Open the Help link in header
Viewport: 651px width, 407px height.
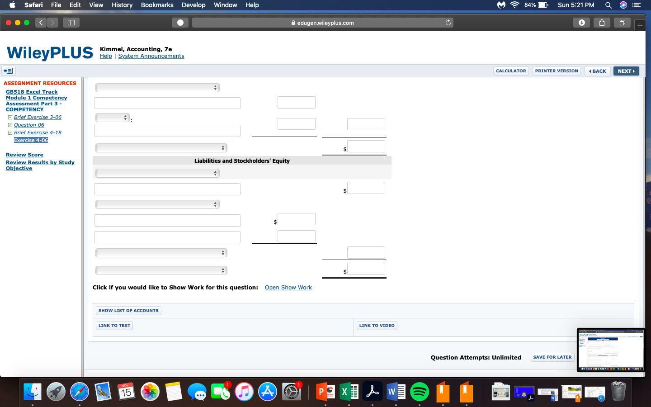[x=106, y=56]
